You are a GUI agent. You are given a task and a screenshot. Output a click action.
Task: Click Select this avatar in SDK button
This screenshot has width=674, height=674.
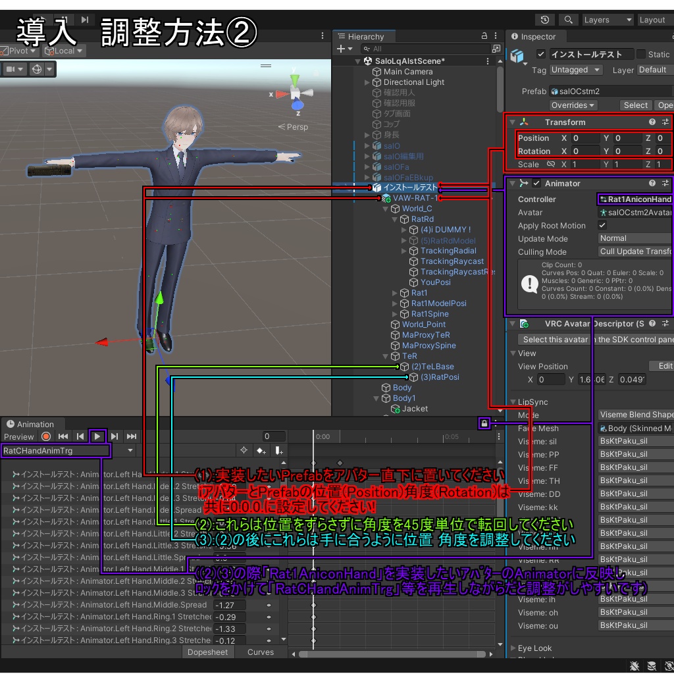[x=596, y=340]
